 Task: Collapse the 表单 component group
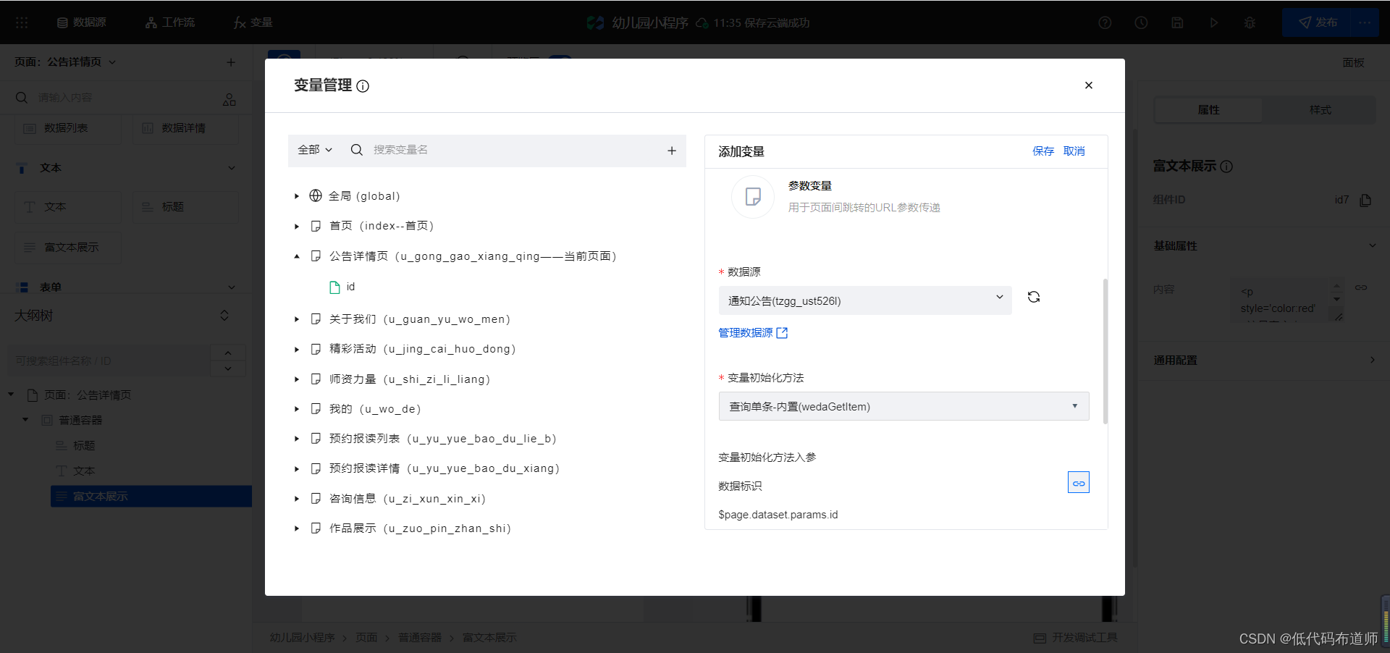tap(232, 287)
